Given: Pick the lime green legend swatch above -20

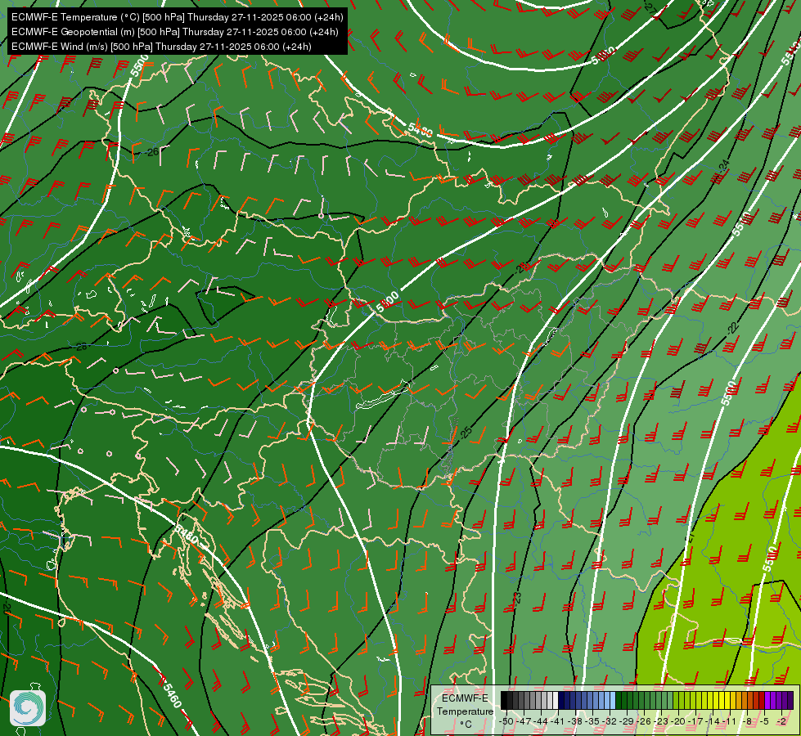Looking at the screenshot, I should (x=676, y=700).
